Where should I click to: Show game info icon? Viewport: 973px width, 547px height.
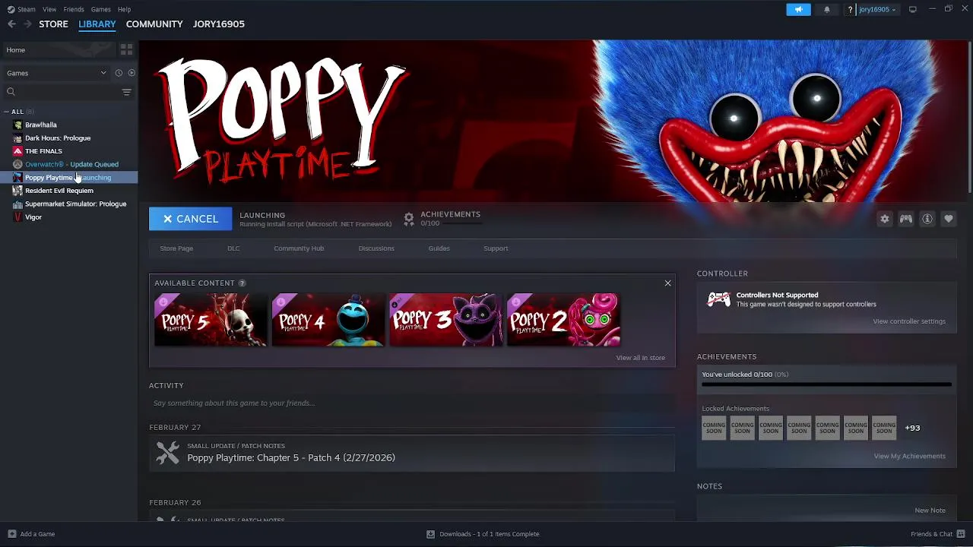927,219
